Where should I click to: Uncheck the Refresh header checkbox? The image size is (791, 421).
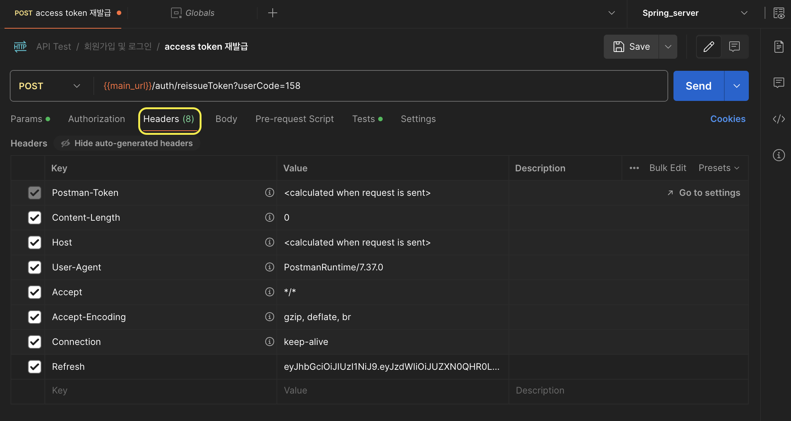35,366
